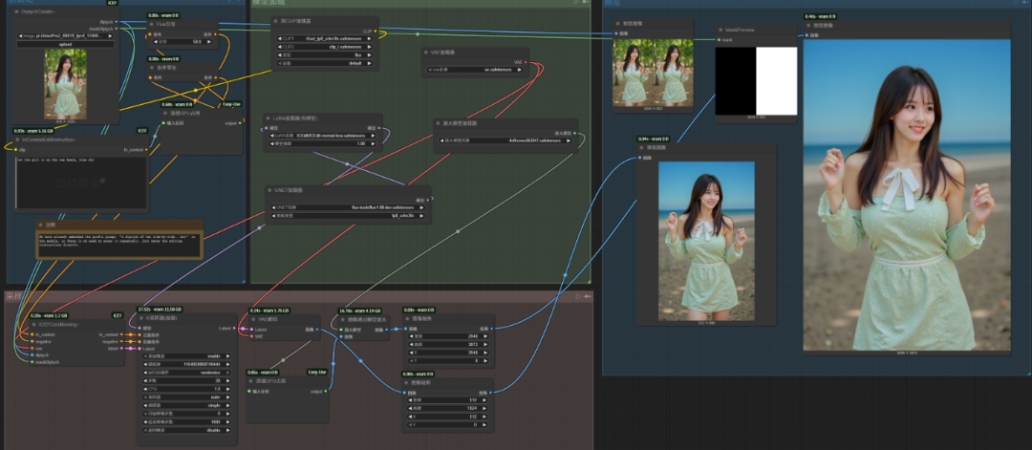The height and width of the screenshot is (450, 1032).
Task: Click the Latent output port on the sampler node
Action: [x=235, y=327]
